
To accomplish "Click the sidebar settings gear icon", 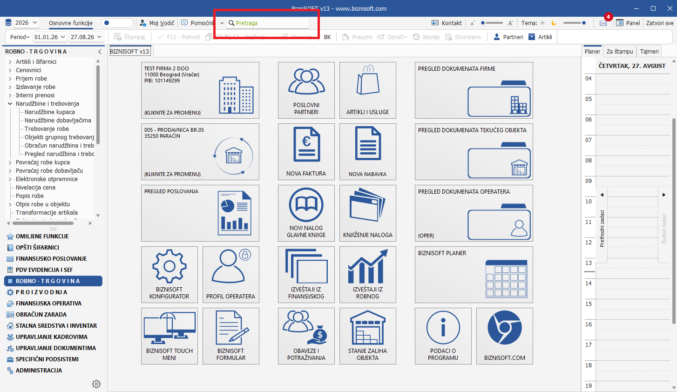I will (x=96, y=384).
